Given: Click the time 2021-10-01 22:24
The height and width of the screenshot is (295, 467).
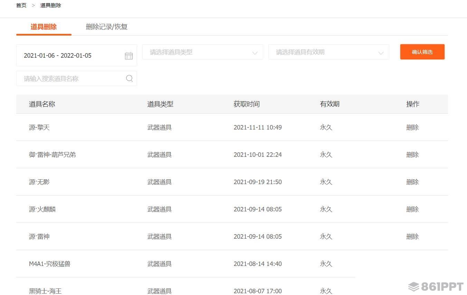Looking at the screenshot, I should [x=258, y=155].
